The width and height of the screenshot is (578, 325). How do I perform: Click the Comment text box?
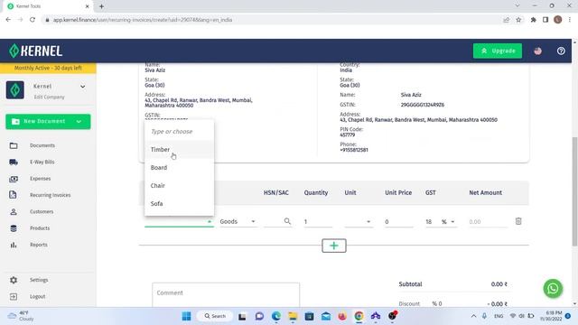(x=226, y=295)
